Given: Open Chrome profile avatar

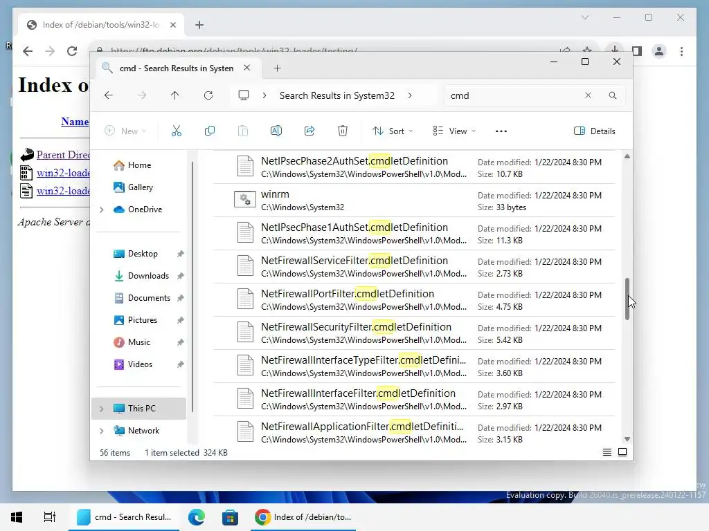Looking at the screenshot, I should click(x=659, y=51).
